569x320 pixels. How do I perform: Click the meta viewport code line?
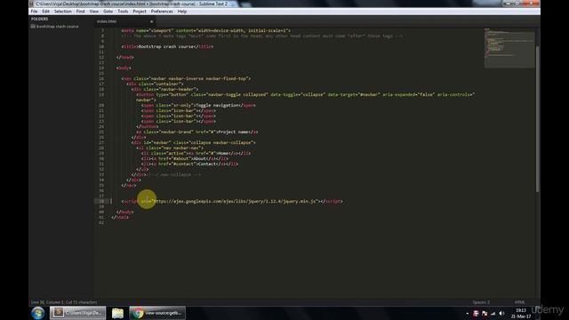[205, 31]
